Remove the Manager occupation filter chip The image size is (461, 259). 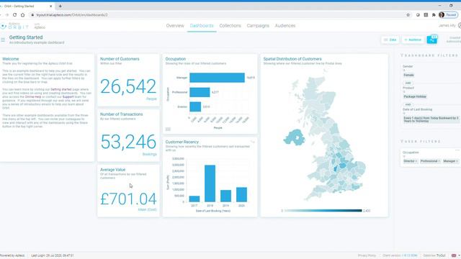pyautogui.click(x=457, y=161)
